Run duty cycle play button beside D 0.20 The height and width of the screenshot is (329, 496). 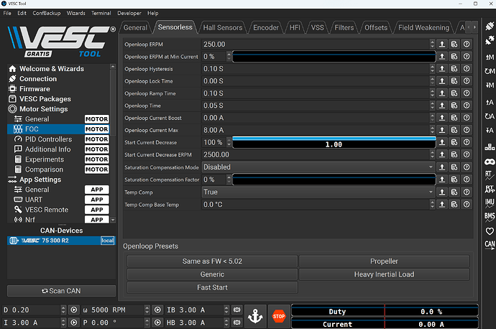tap(73, 310)
